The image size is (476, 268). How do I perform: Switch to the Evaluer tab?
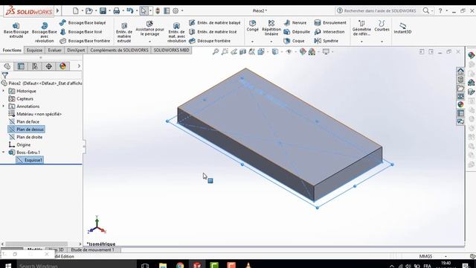pyautogui.click(x=54, y=50)
